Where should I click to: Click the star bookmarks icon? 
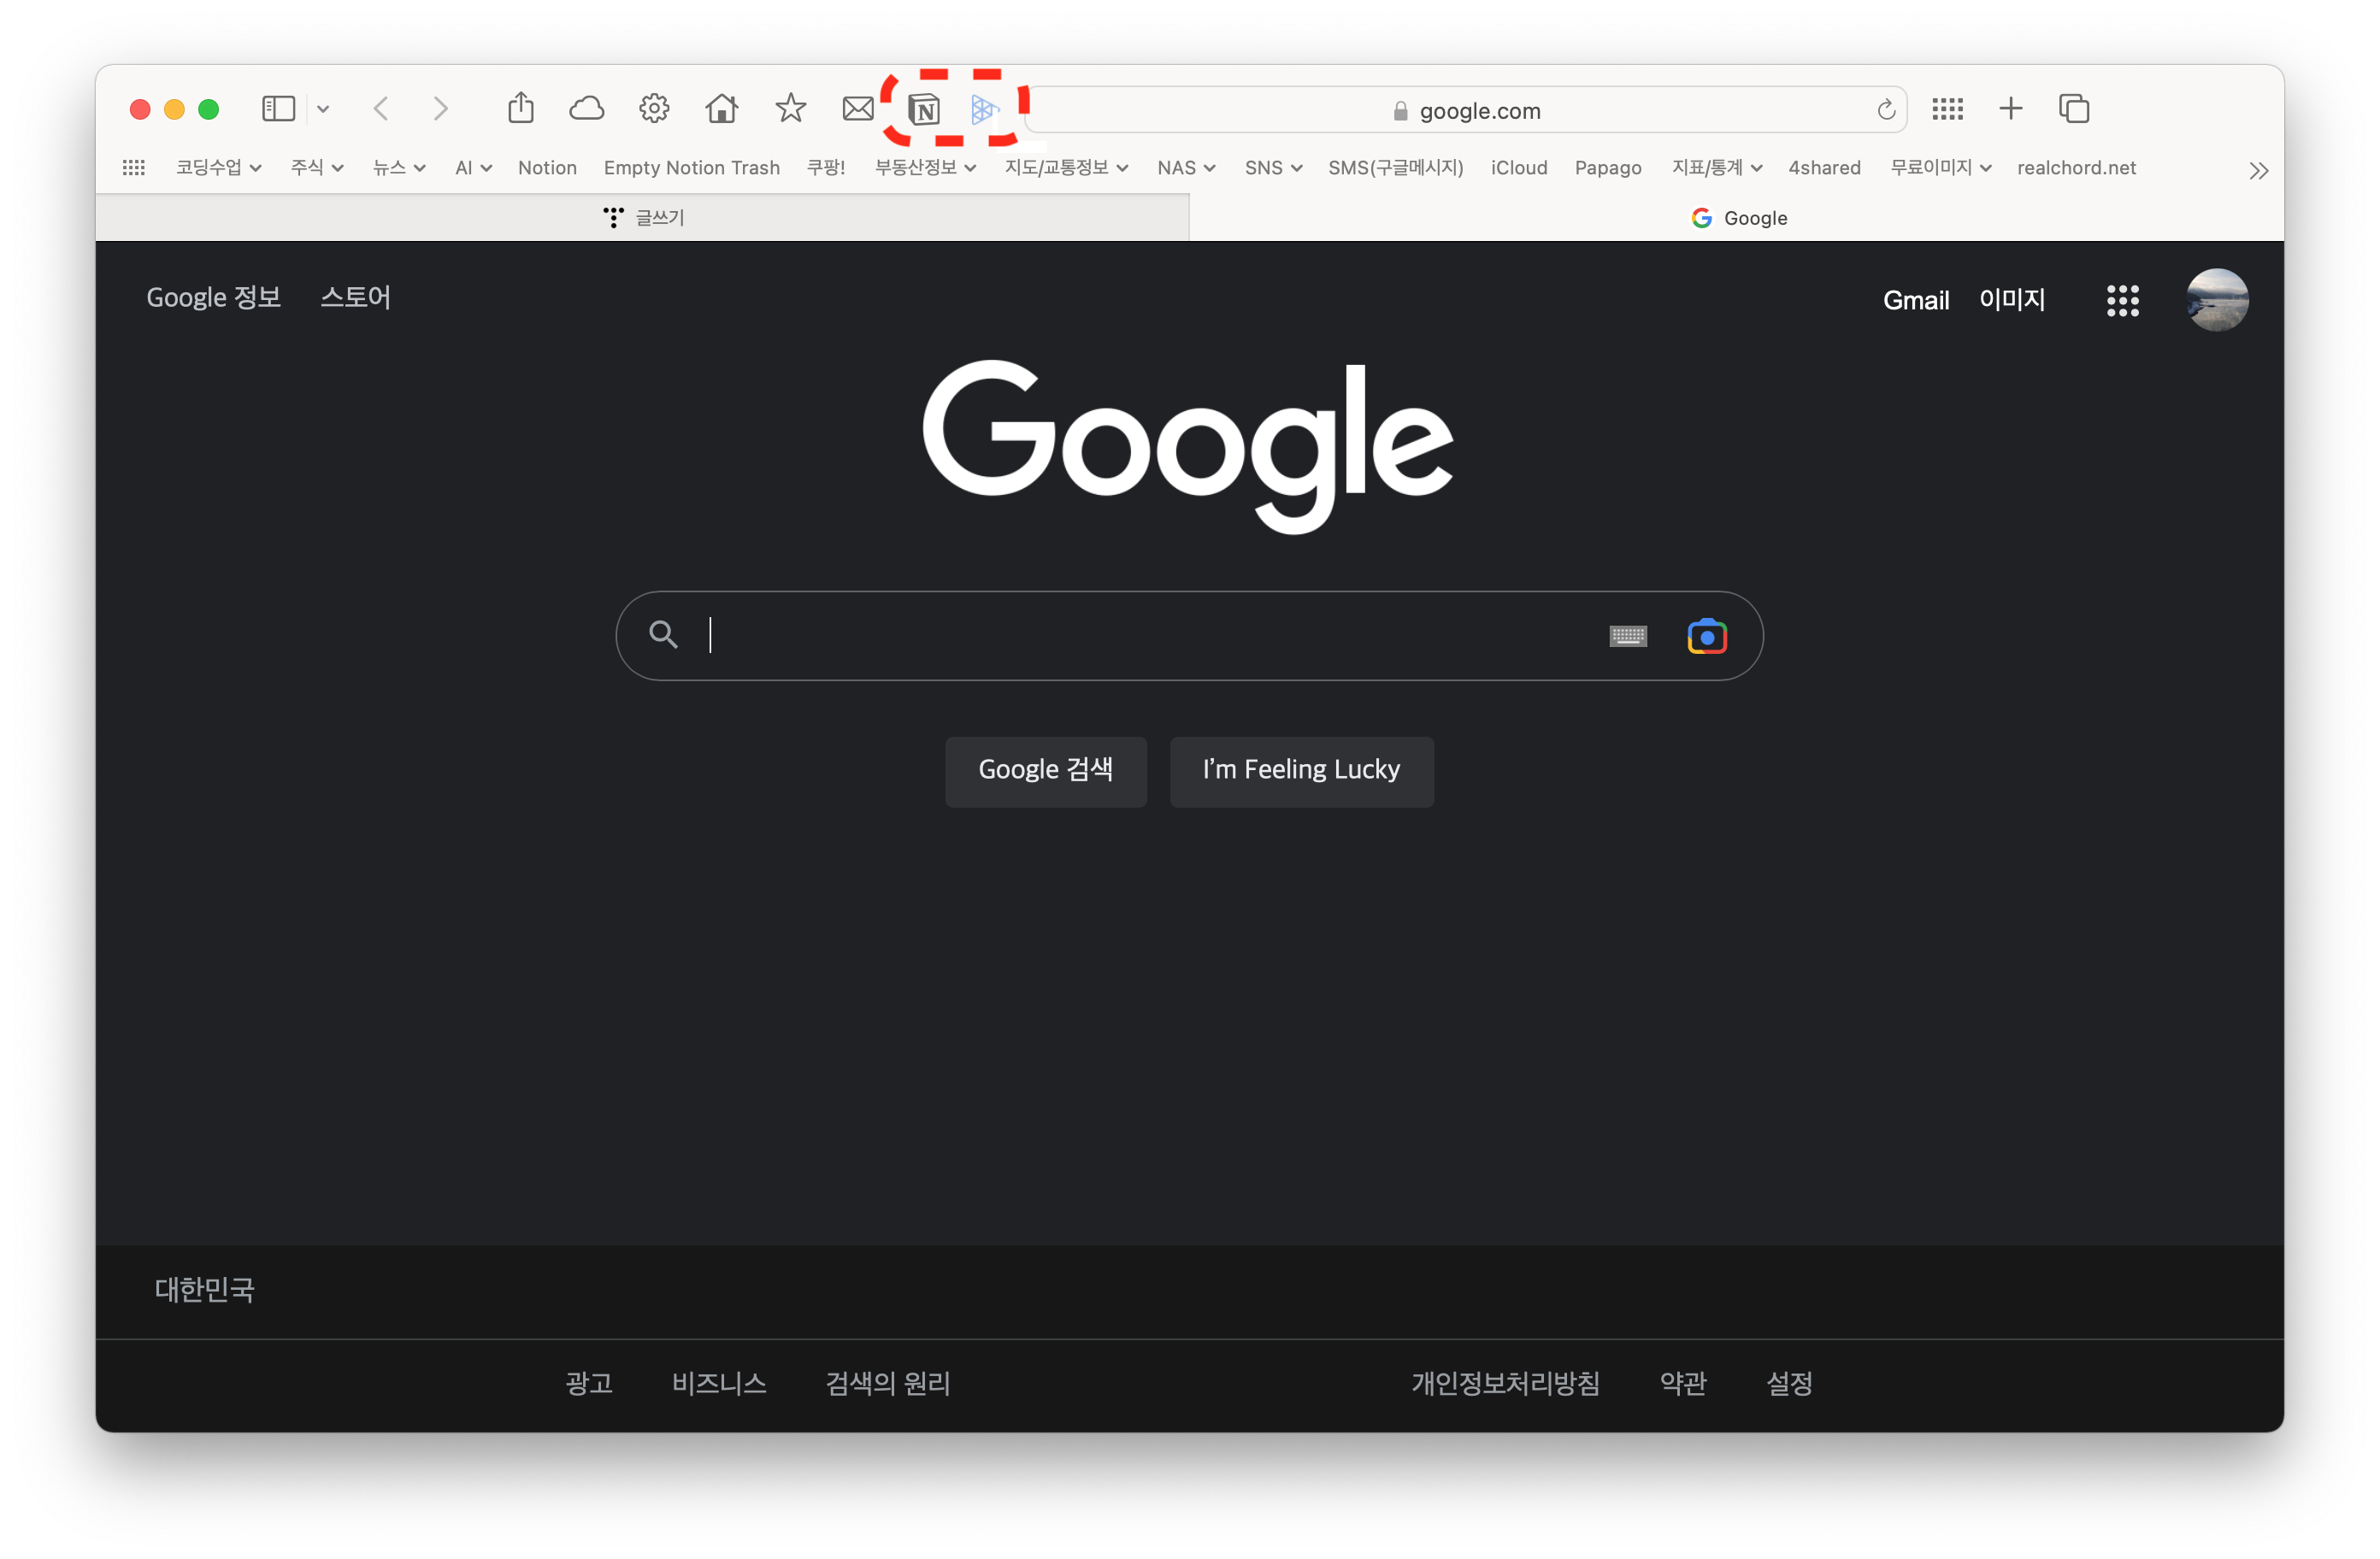point(790,108)
